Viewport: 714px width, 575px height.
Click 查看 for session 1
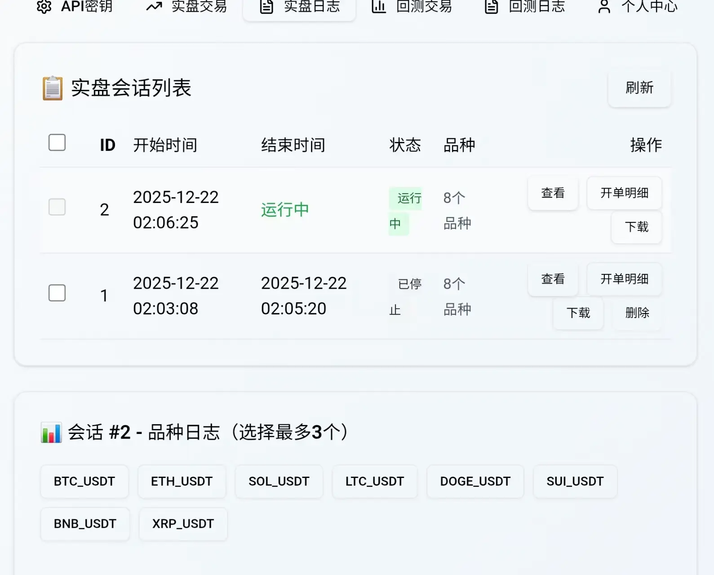tap(553, 279)
